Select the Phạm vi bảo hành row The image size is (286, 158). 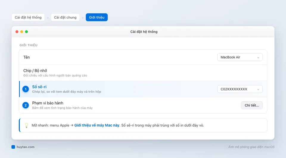[x=143, y=105]
